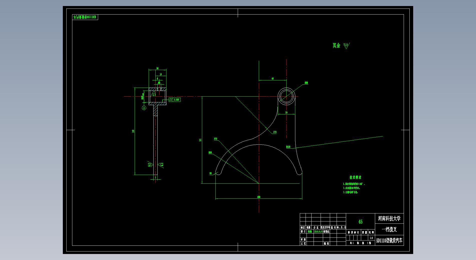Image resolution: width=476 pixels, height=260 pixels.
Task: Click the 河南科技大学 title block cell
Action: pos(389,218)
